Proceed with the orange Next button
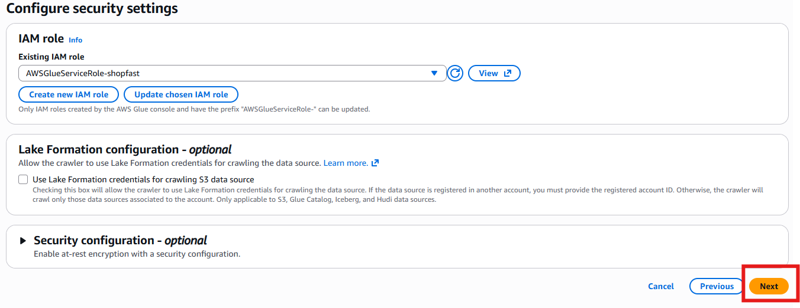Image resolution: width=800 pixels, height=308 pixels. [769, 286]
